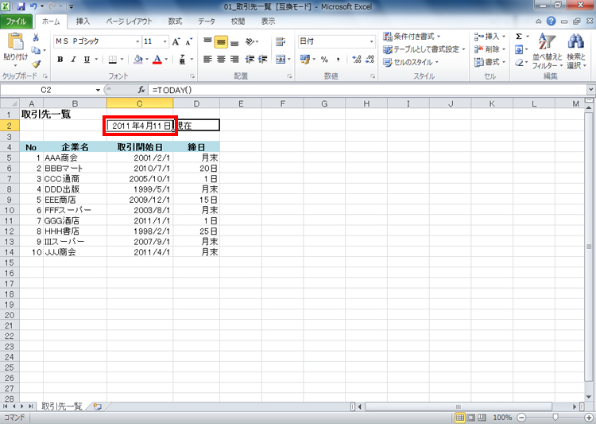The width and height of the screenshot is (596, 424).
Task: Click the font color A icon
Action: click(157, 60)
